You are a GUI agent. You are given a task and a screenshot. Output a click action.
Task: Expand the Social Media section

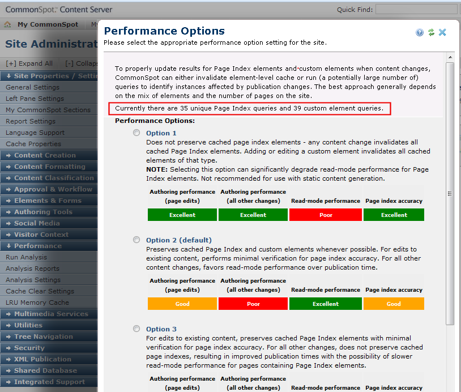(x=49, y=223)
